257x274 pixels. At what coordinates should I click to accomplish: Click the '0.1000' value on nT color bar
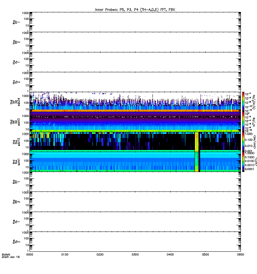249,157
